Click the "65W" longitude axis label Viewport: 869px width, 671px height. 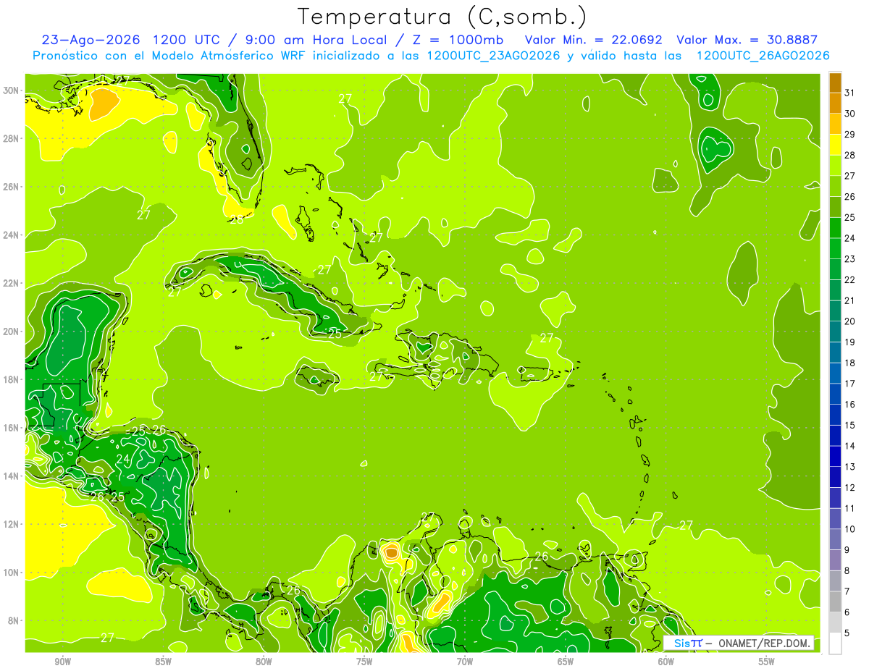(566, 662)
